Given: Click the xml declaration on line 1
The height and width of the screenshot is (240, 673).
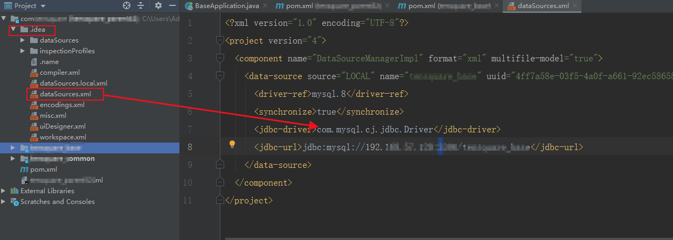Looking at the screenshot, I should [317, 23].
